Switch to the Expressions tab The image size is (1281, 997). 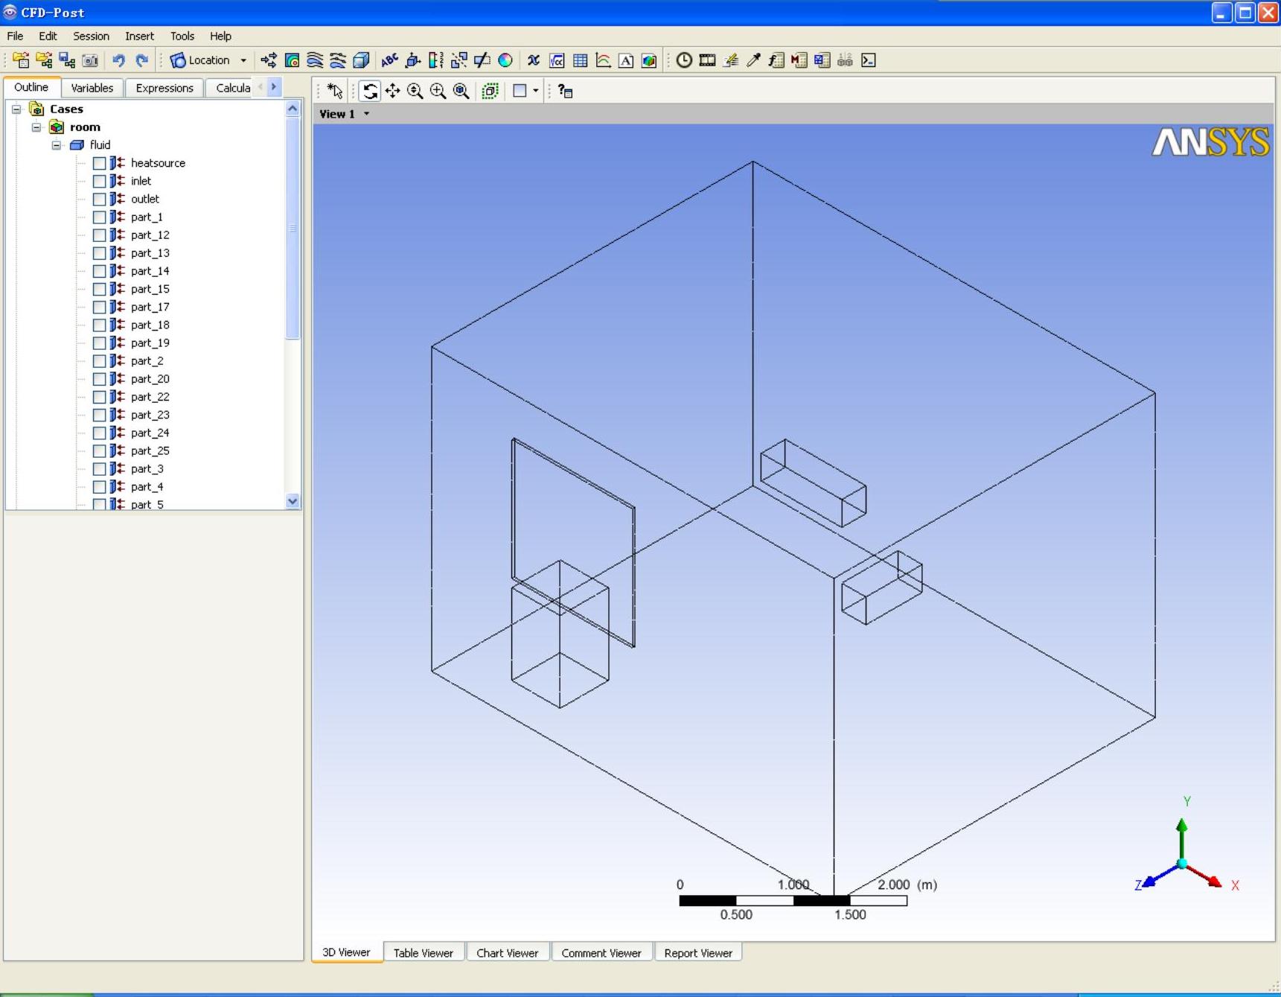pos(164,88)
